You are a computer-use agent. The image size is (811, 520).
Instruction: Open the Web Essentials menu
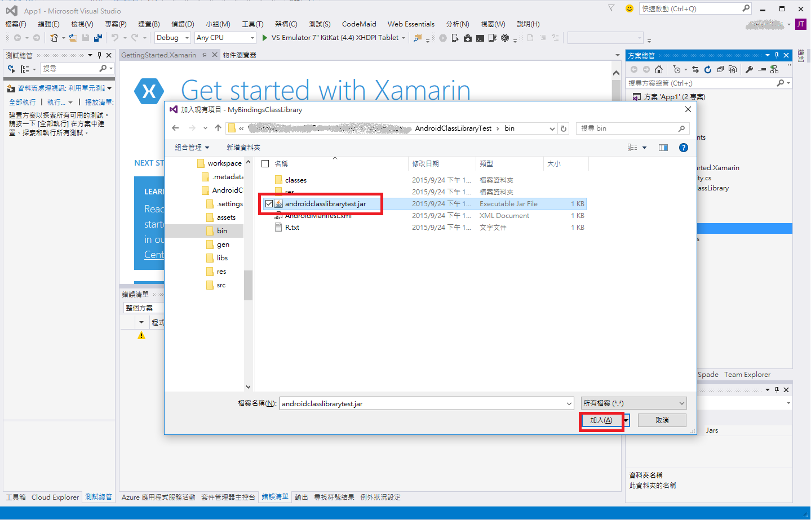(x=411, y=24)
